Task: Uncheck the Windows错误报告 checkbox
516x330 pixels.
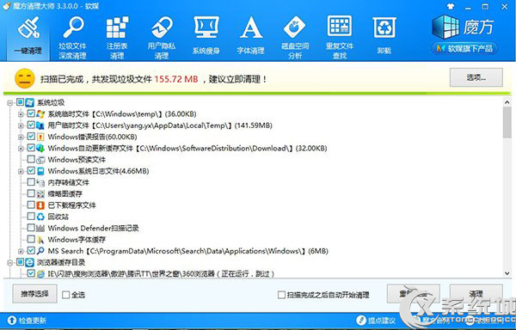Action: click(x=31, y=137)
